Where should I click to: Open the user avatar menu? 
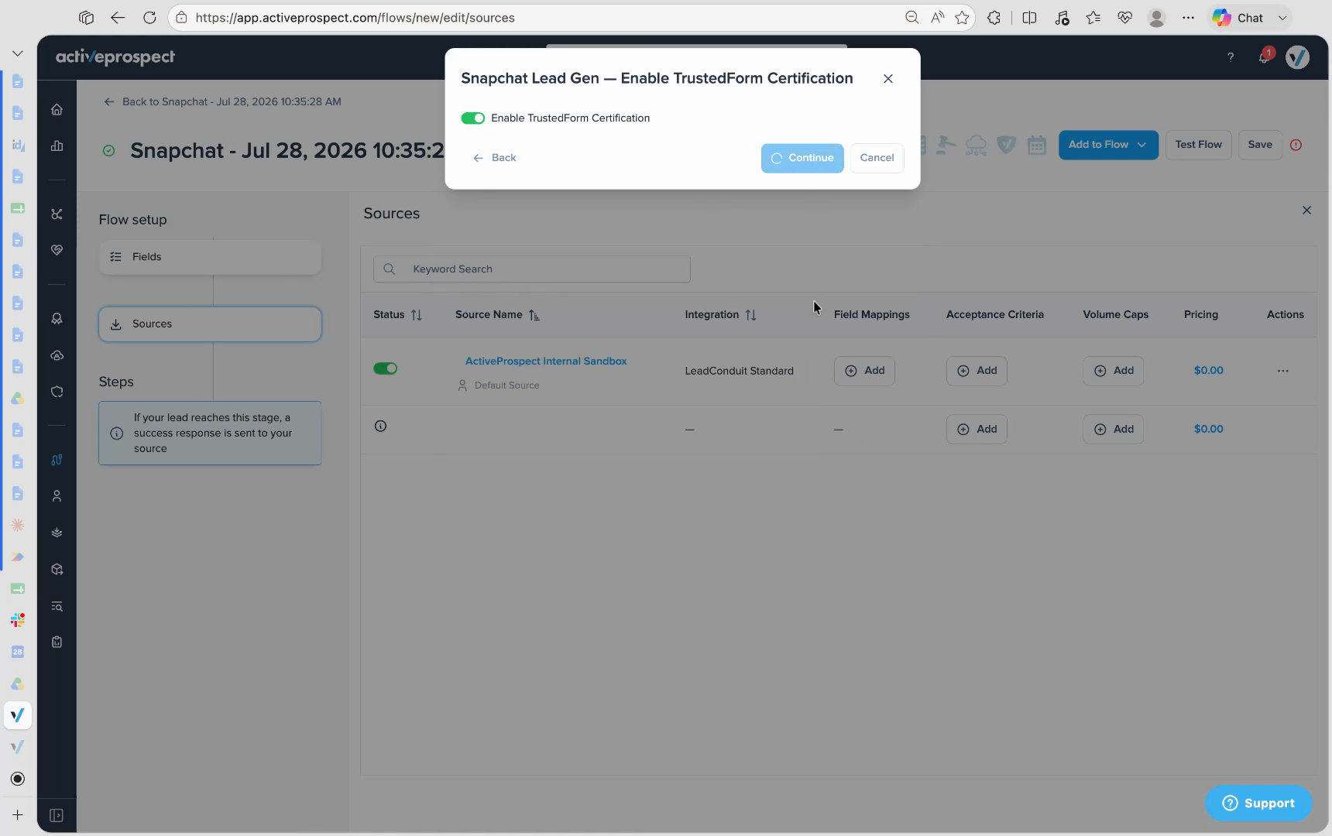[x=1297, y=57]
